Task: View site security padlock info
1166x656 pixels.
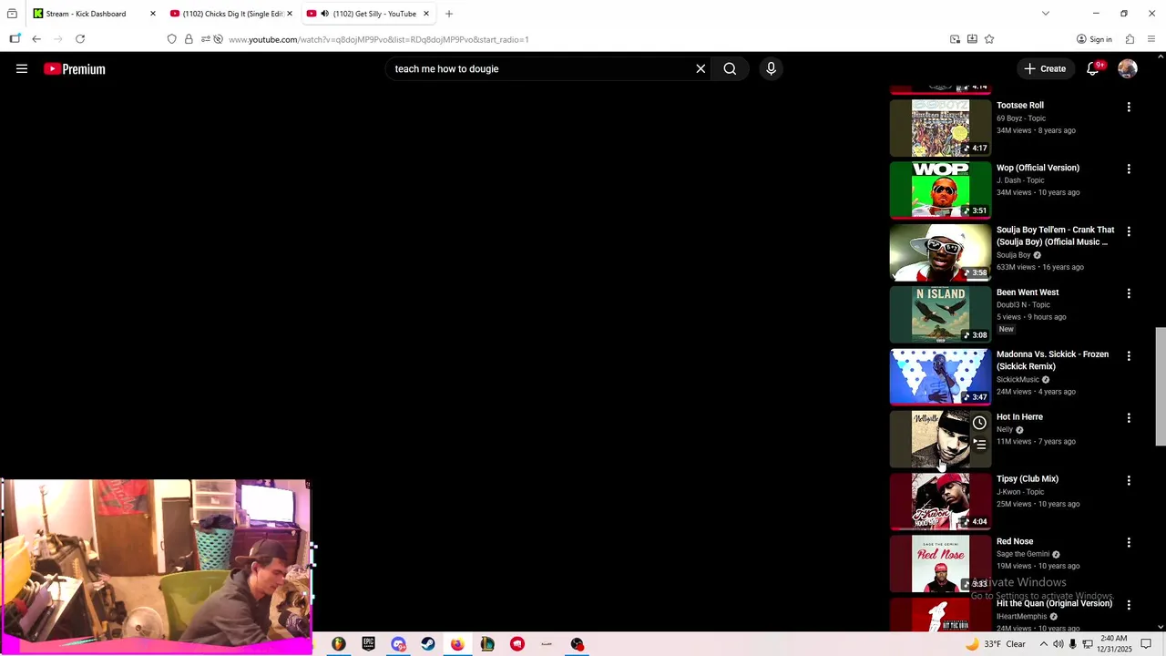Action: tap(189, 39)
